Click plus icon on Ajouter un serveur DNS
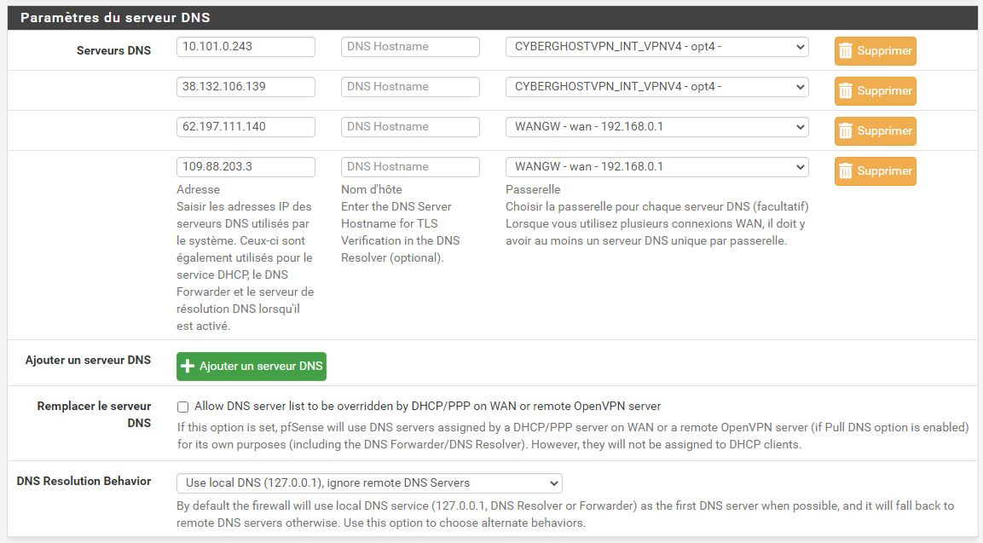983x543 pixels. (x=188, y=367)
